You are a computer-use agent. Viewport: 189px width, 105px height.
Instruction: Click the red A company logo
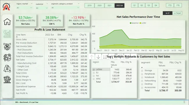click(6, 7)
